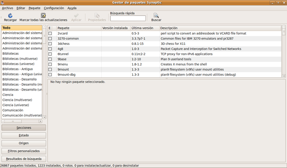Click the Recargar reload icon
The image size is (287, 168).
(10, 15)
